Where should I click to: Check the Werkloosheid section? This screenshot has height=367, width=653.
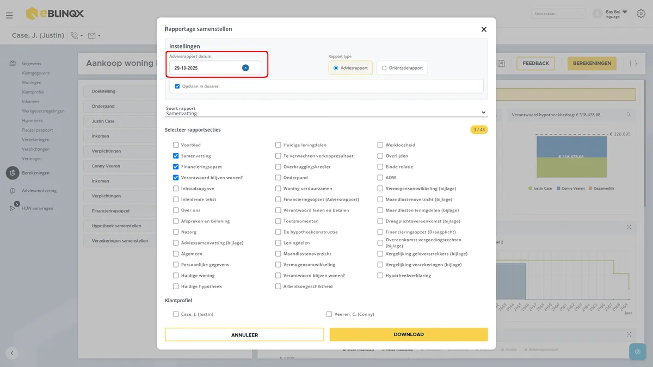pos(380,145)
